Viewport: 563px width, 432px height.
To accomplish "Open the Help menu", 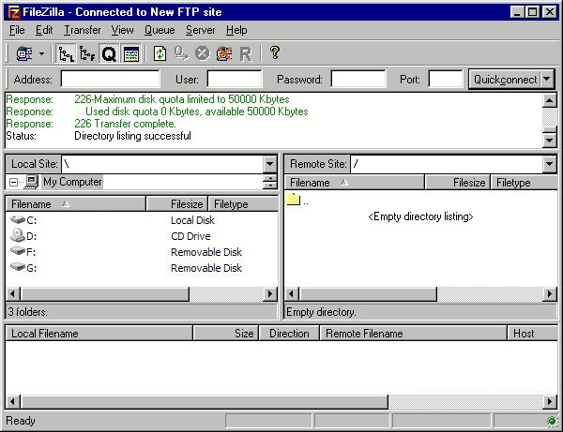I will point(236,30).
